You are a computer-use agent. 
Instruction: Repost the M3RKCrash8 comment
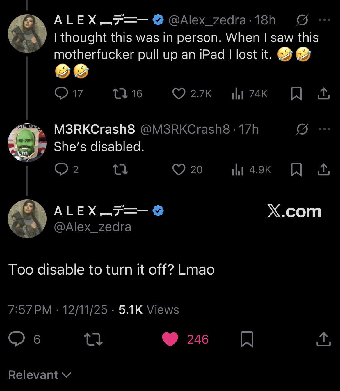tap(120, 169)
